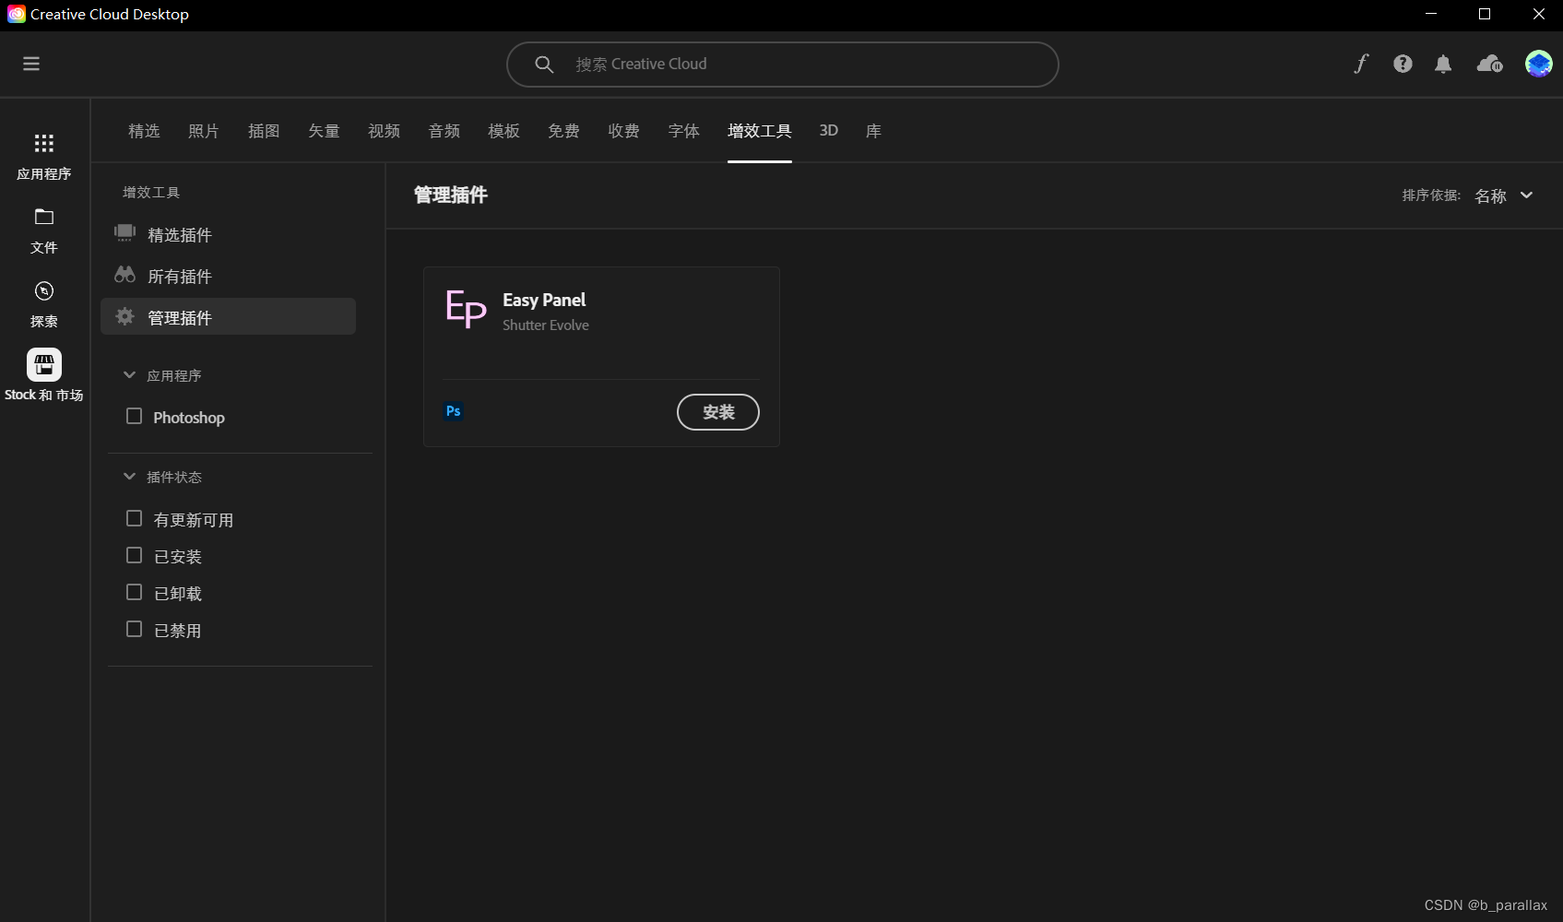
Task: Click the Easy Panel Ep logo
Action: pos(466,309)
